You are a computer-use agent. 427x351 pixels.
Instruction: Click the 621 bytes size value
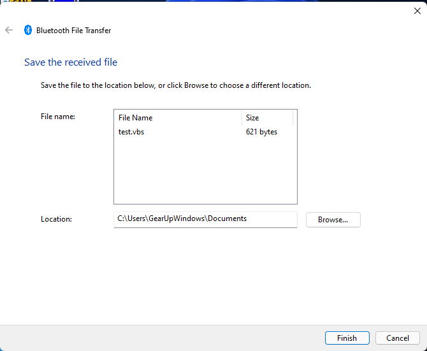[261, 132]
